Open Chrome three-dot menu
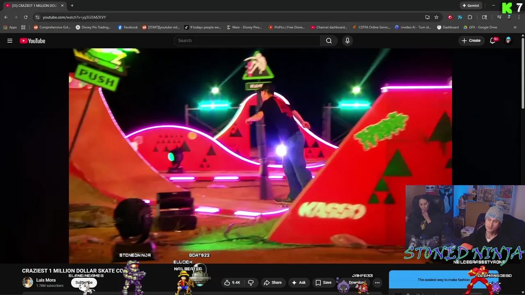 pyautogui.click(x=519, y=17)
